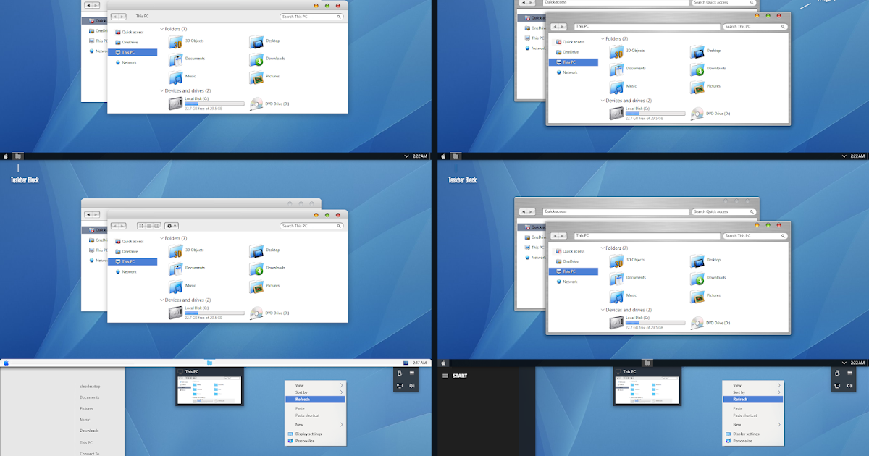Open Desktop folder icon in the gear-toolbar window
The height and width of the screenshot is (456, 869).
(256, 250)
